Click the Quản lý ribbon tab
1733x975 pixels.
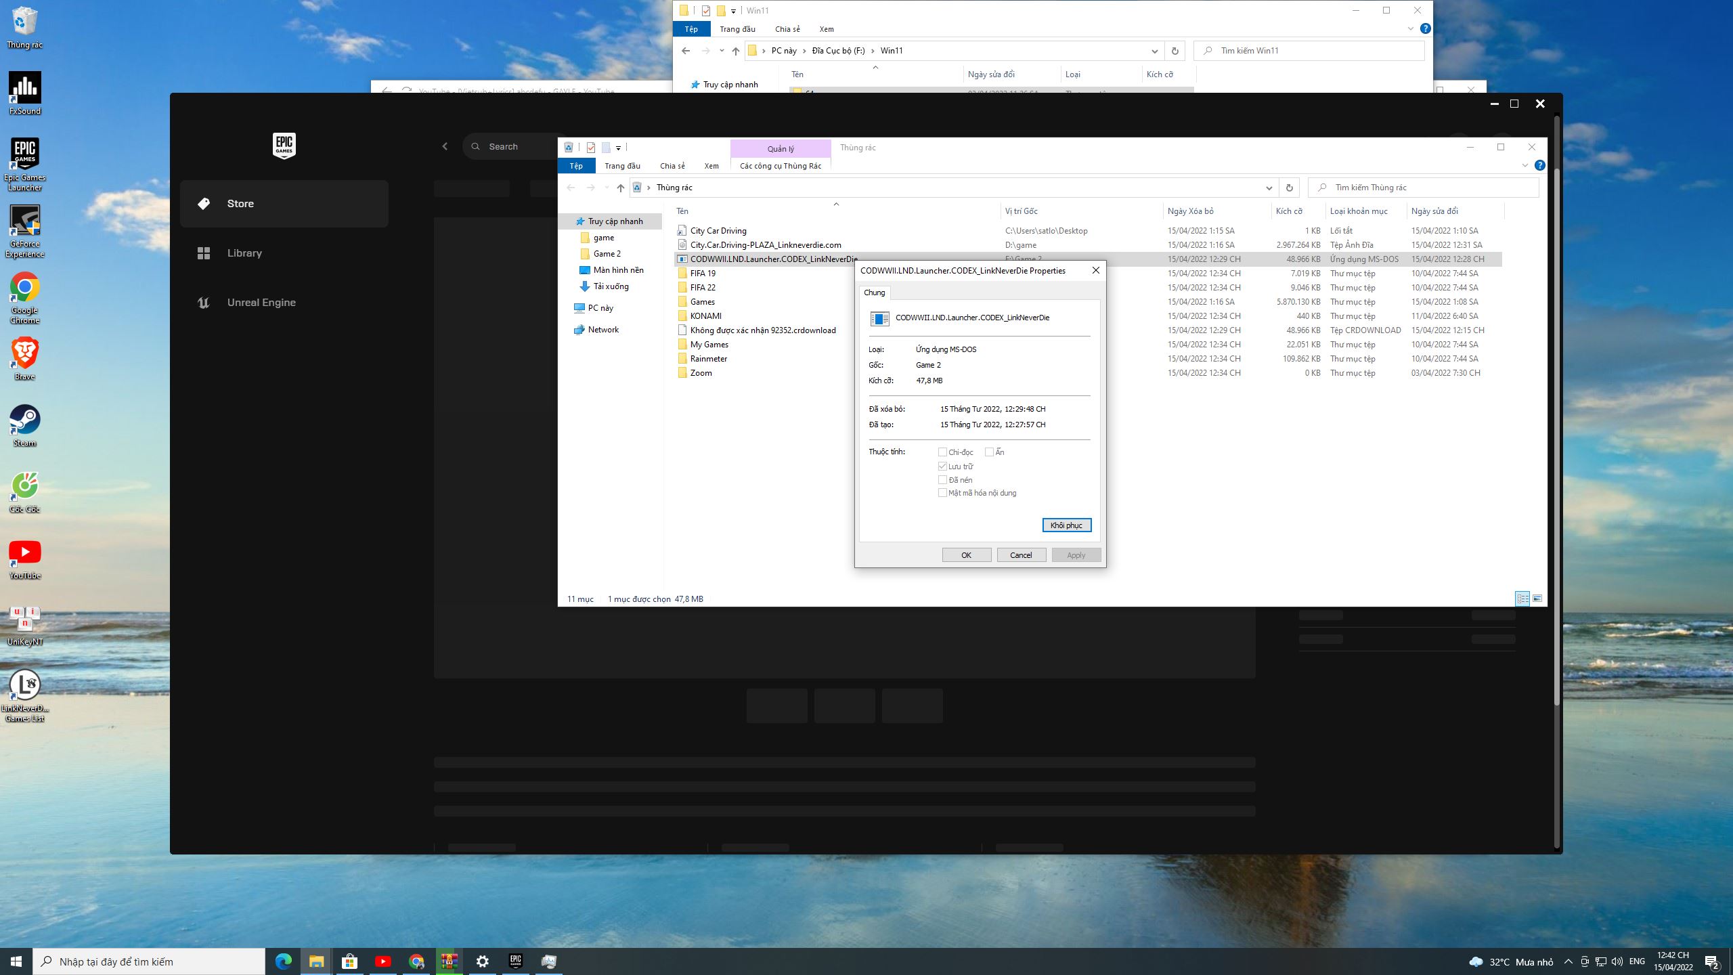[781, 146]
